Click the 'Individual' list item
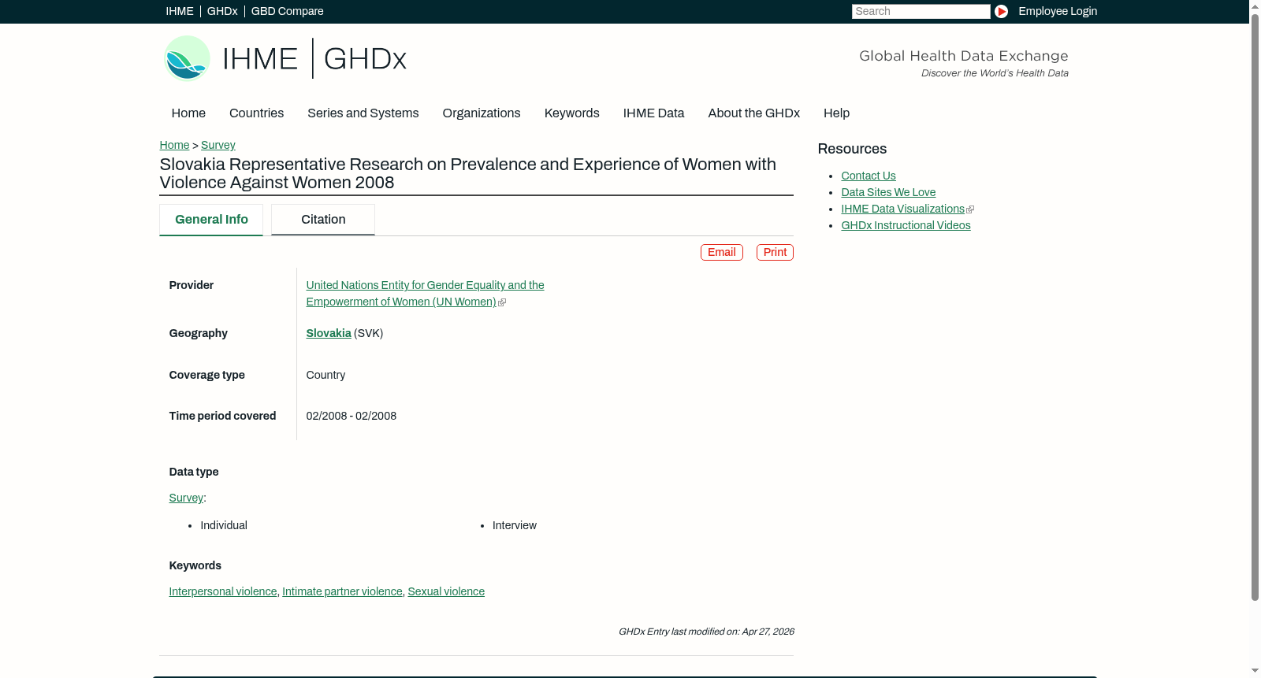The image size is (1261, 678). tap(224, 525)
